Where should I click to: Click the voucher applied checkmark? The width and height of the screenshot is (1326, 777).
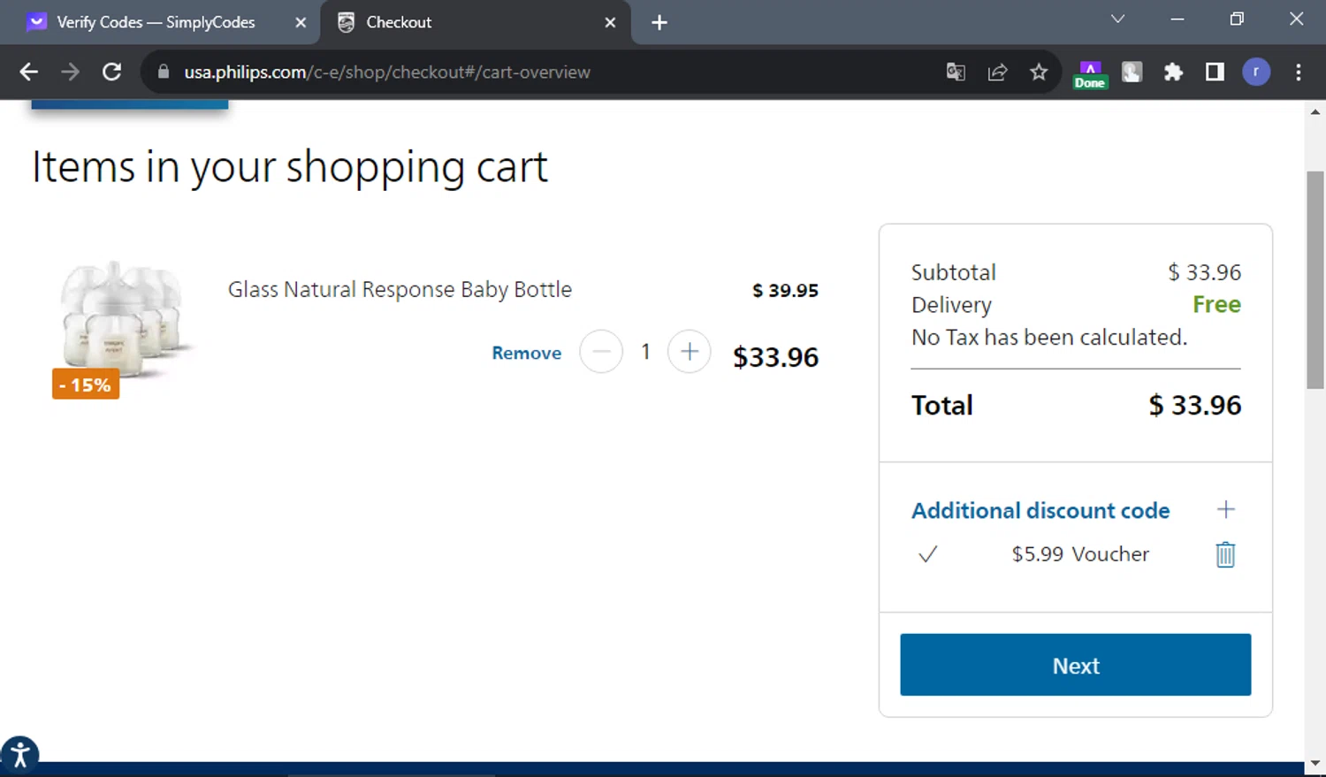tap(927, 554)
